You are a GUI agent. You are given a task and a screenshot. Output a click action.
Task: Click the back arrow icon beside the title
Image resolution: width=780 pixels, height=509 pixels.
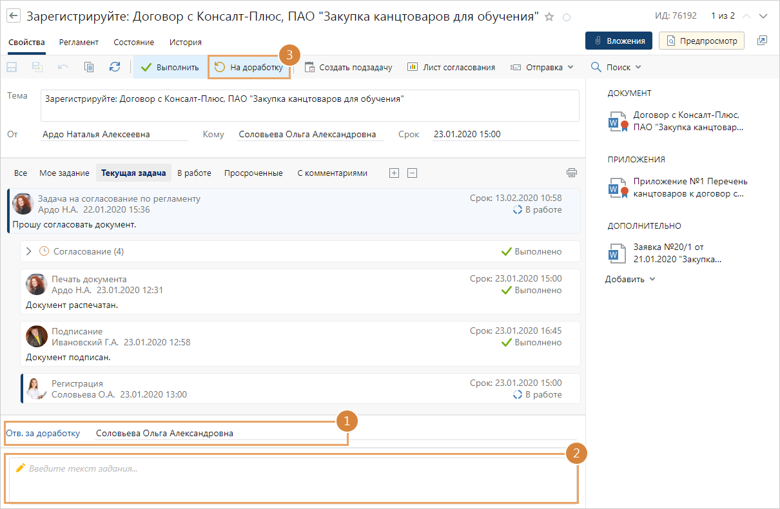click(14, 16)
